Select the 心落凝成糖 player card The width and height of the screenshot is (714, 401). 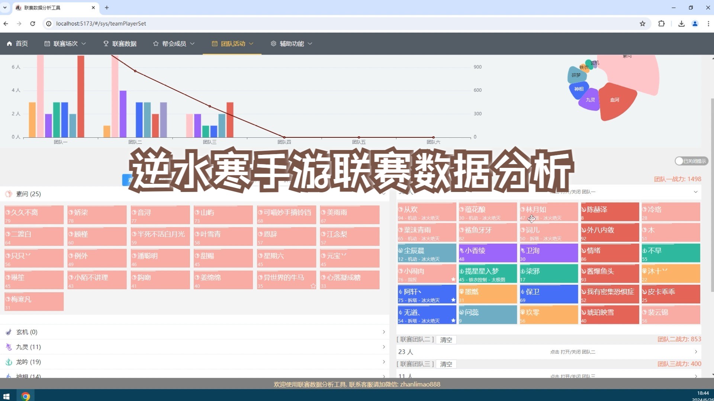pos(350,280)
